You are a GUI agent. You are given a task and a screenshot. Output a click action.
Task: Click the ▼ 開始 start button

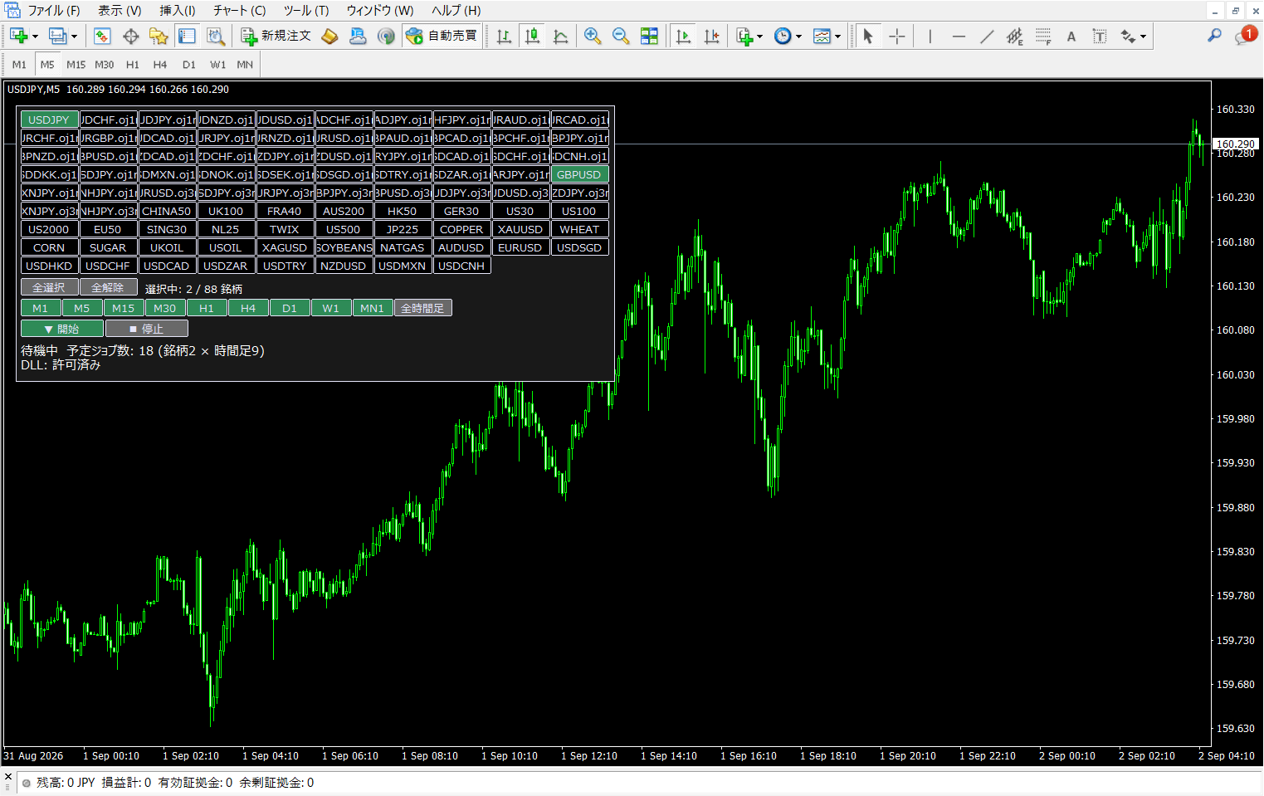[x=62, y=329]
